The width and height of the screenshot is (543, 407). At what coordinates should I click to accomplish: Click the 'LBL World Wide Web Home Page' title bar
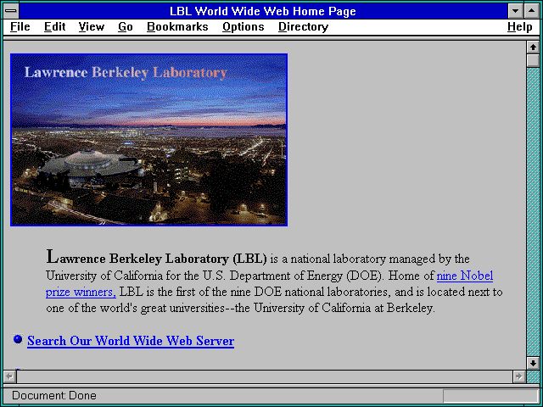click(263, 11)
